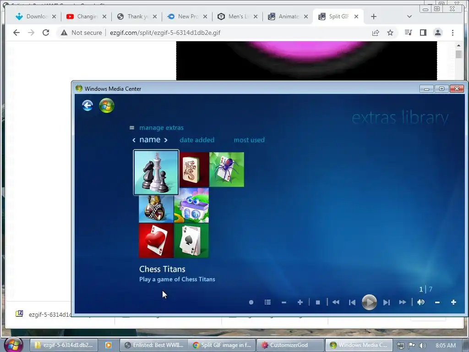The height and width of the screenshot is (352, 469).
Task: Rewind using the transport bar
Action: [x=336, y=302]
